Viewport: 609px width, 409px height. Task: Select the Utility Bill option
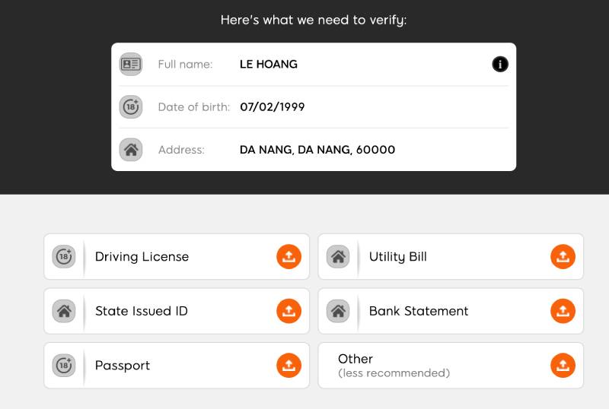(x=398, y=257)
